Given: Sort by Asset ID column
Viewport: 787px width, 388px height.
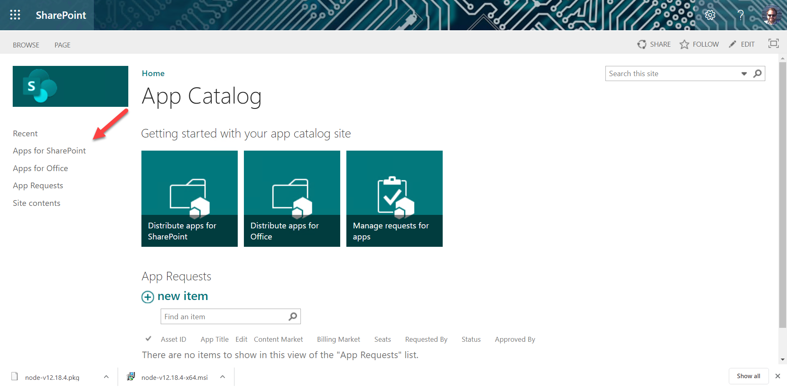Looking at the screenshot, I should tap(173, 339).
